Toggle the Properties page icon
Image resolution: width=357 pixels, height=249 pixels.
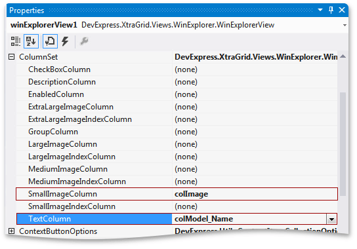tap(50, 41)
